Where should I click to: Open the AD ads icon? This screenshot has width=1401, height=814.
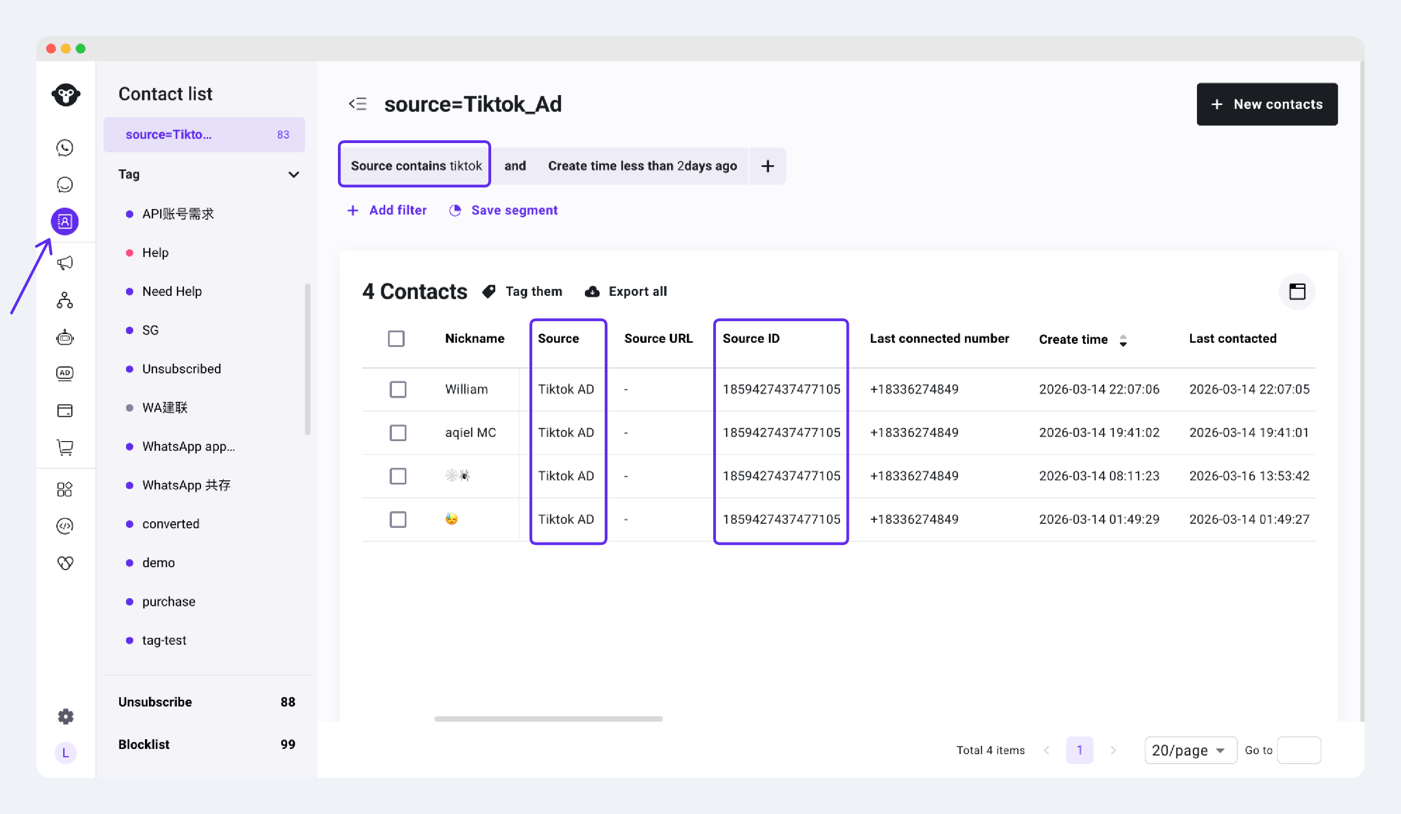(x=65, y=373)
